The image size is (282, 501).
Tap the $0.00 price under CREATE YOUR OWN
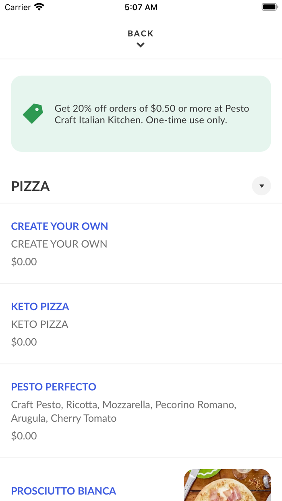click(x=23, y=261)
